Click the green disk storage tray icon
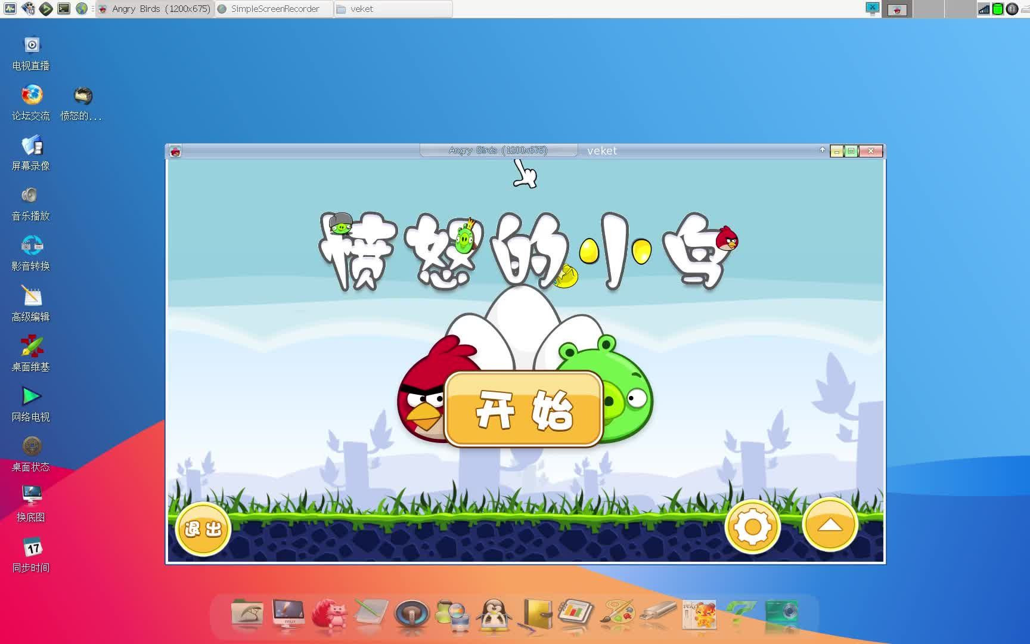 (998, 9)
